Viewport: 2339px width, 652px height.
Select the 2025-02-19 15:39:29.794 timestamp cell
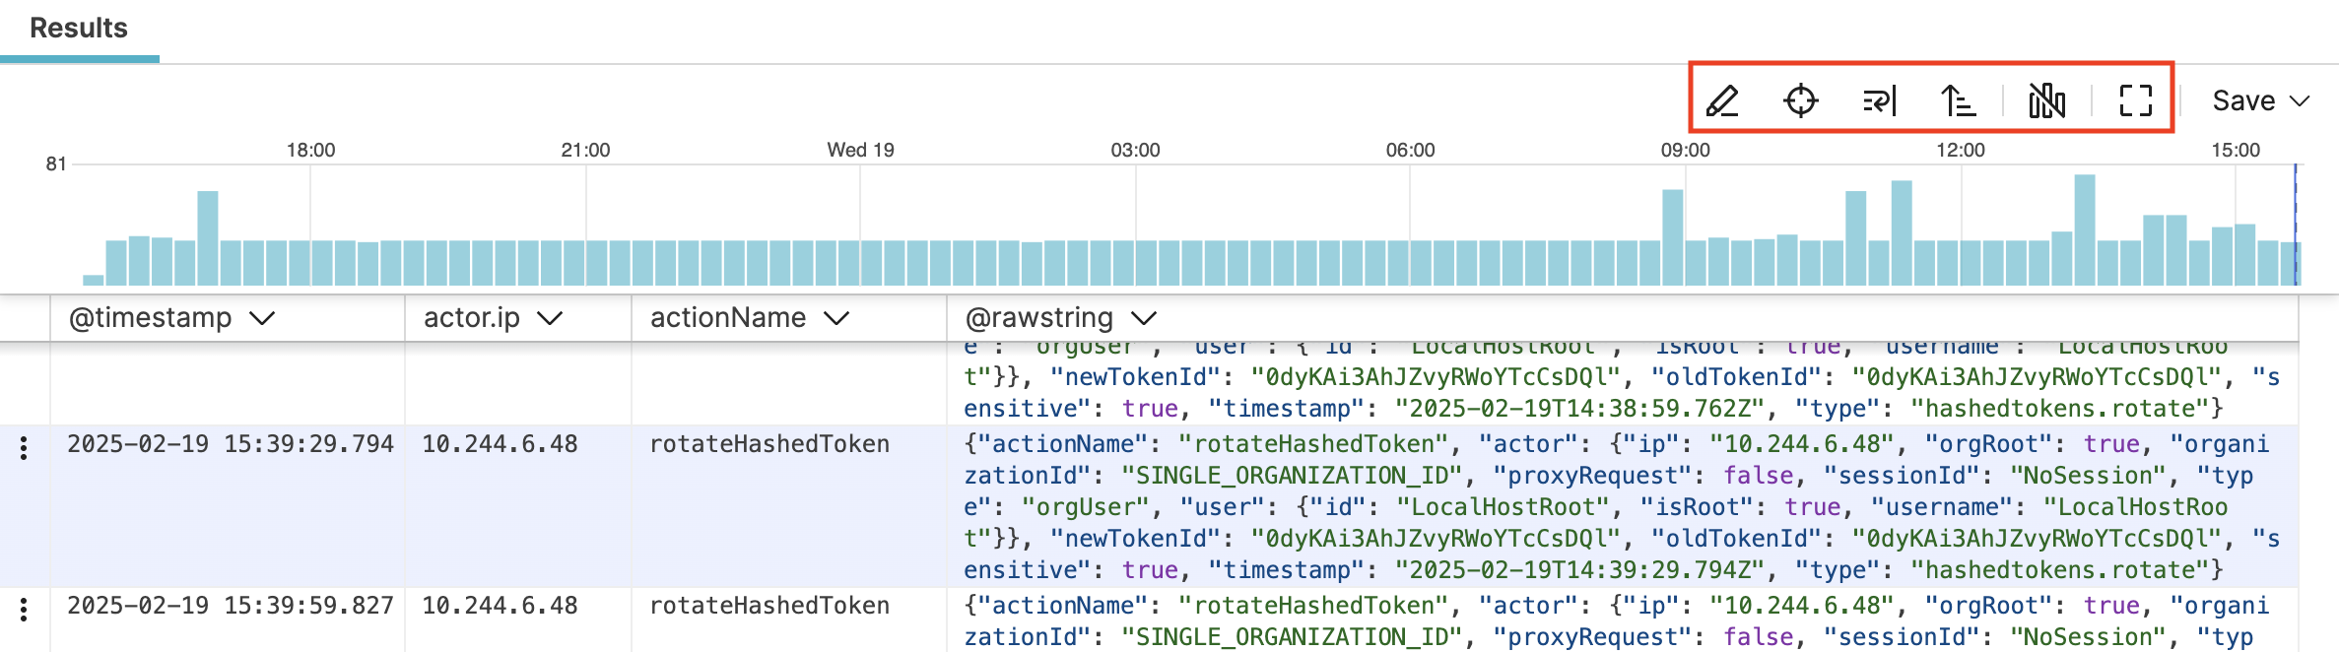tap(230, 444)
